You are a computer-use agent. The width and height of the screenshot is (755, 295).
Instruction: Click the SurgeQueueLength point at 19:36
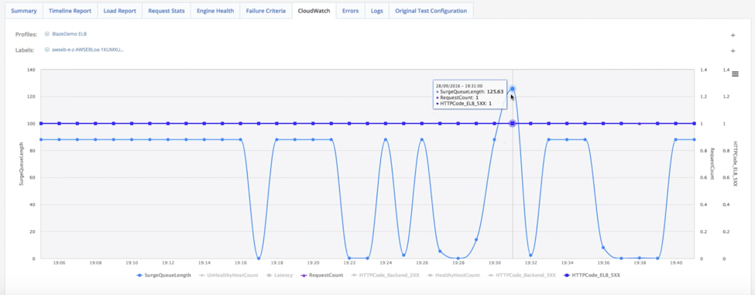(x=603, y=248)
